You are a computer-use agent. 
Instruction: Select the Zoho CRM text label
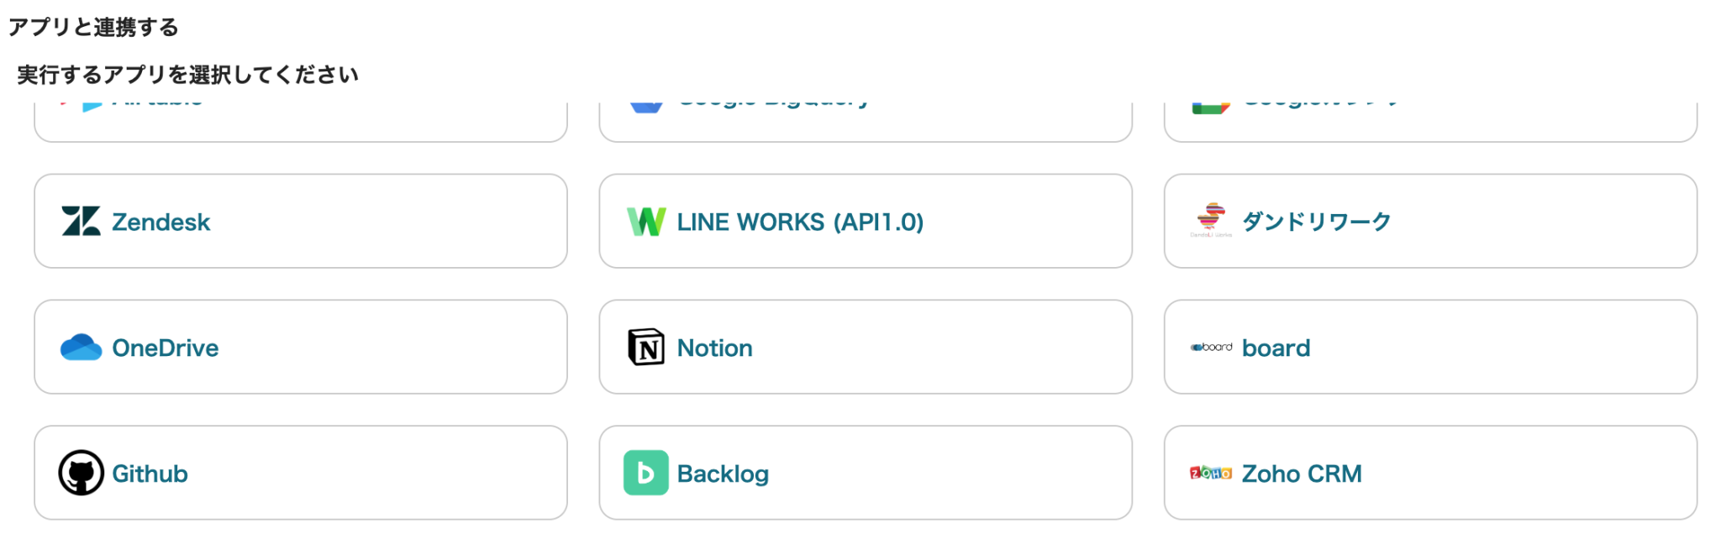[1302, 474]
